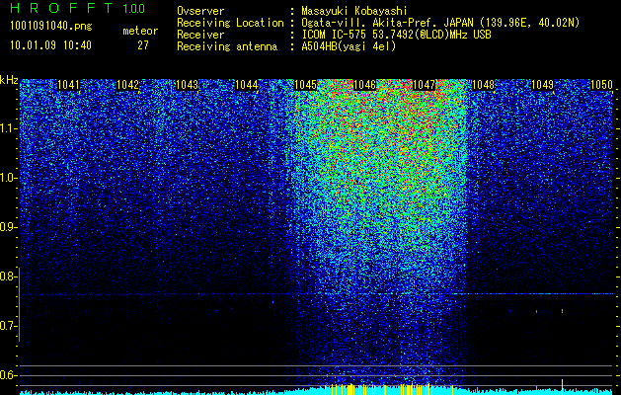
Task: Click the ICOM IC-575 receiver value
Action: click(x=397, y=35)
